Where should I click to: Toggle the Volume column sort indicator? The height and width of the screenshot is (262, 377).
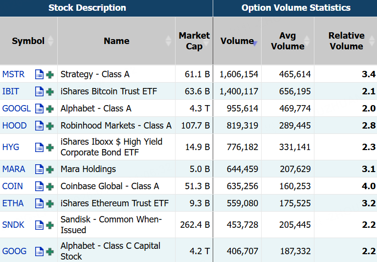(255, 44)
